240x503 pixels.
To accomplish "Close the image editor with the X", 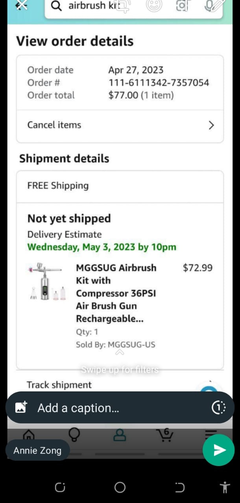I will [x=21, y=5].
